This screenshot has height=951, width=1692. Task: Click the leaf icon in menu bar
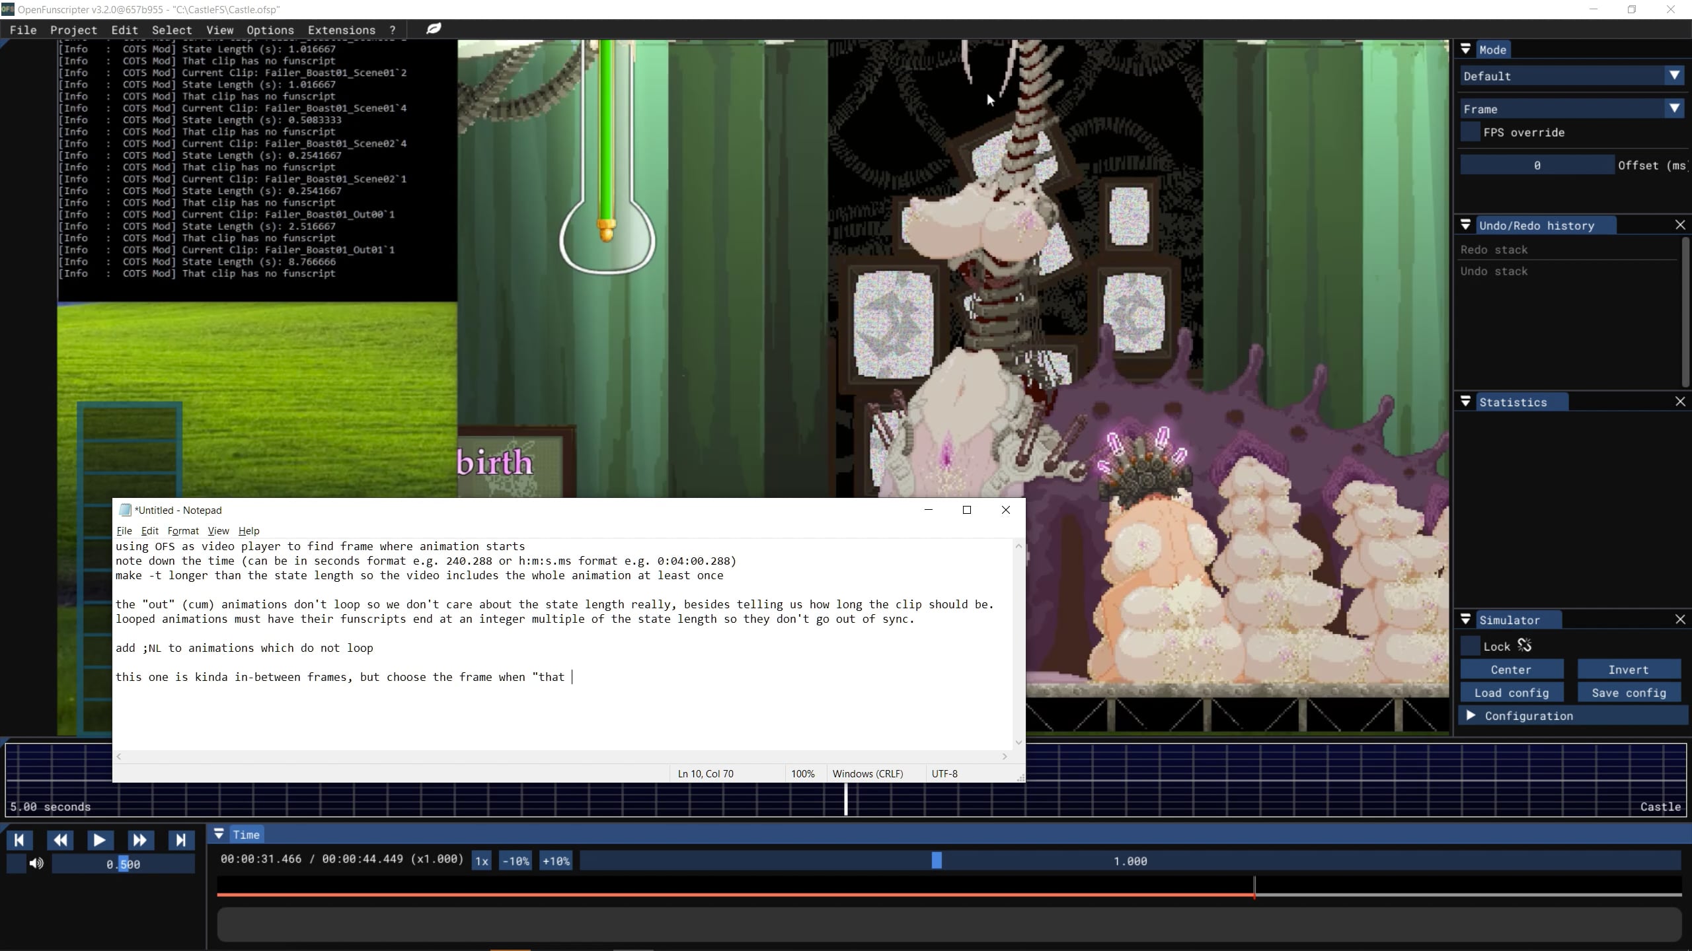click(x=434, y=28)
